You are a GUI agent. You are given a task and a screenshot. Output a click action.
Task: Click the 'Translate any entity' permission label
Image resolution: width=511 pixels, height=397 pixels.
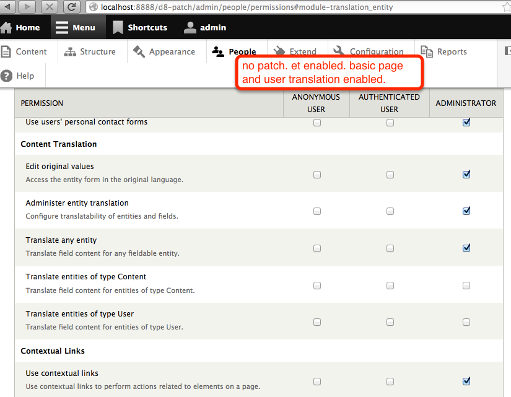61,240
